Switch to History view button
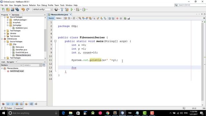 coord(59,18)
